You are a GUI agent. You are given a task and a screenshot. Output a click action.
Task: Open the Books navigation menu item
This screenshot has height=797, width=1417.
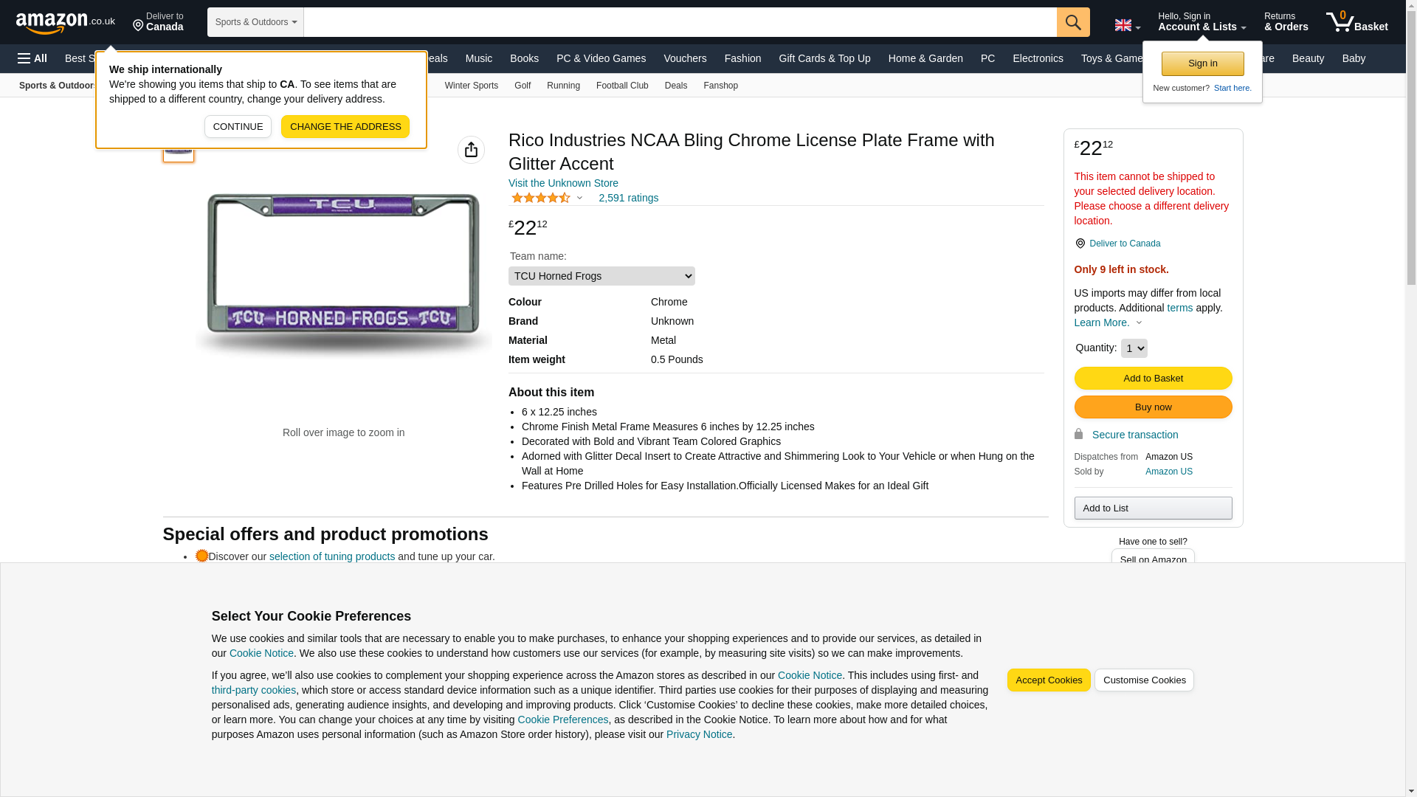tap(524, 58)
